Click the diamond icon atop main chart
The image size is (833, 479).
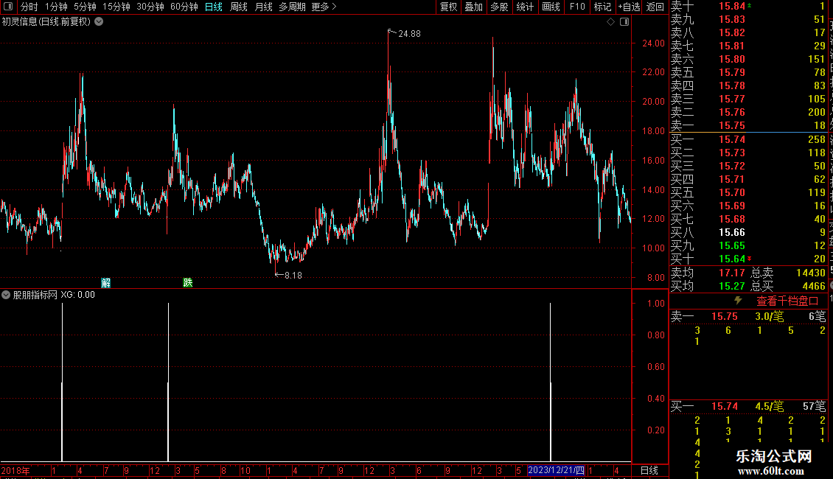point(610,22)
